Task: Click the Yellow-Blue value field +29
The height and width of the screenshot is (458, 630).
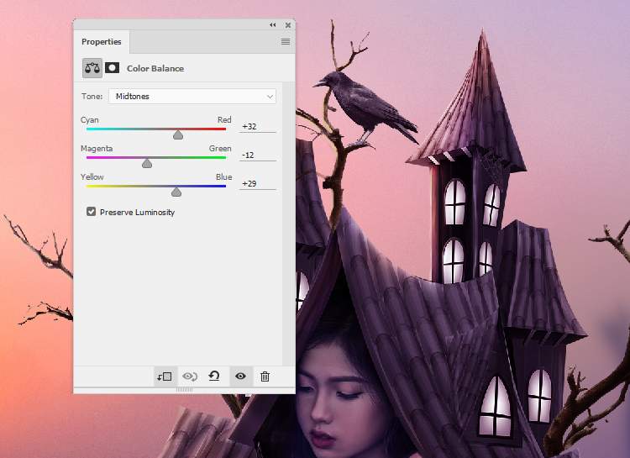Action: click(x=258, y=183)
